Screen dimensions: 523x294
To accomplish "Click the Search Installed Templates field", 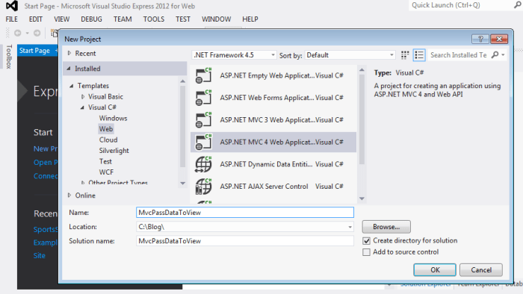I will point(459,55).
